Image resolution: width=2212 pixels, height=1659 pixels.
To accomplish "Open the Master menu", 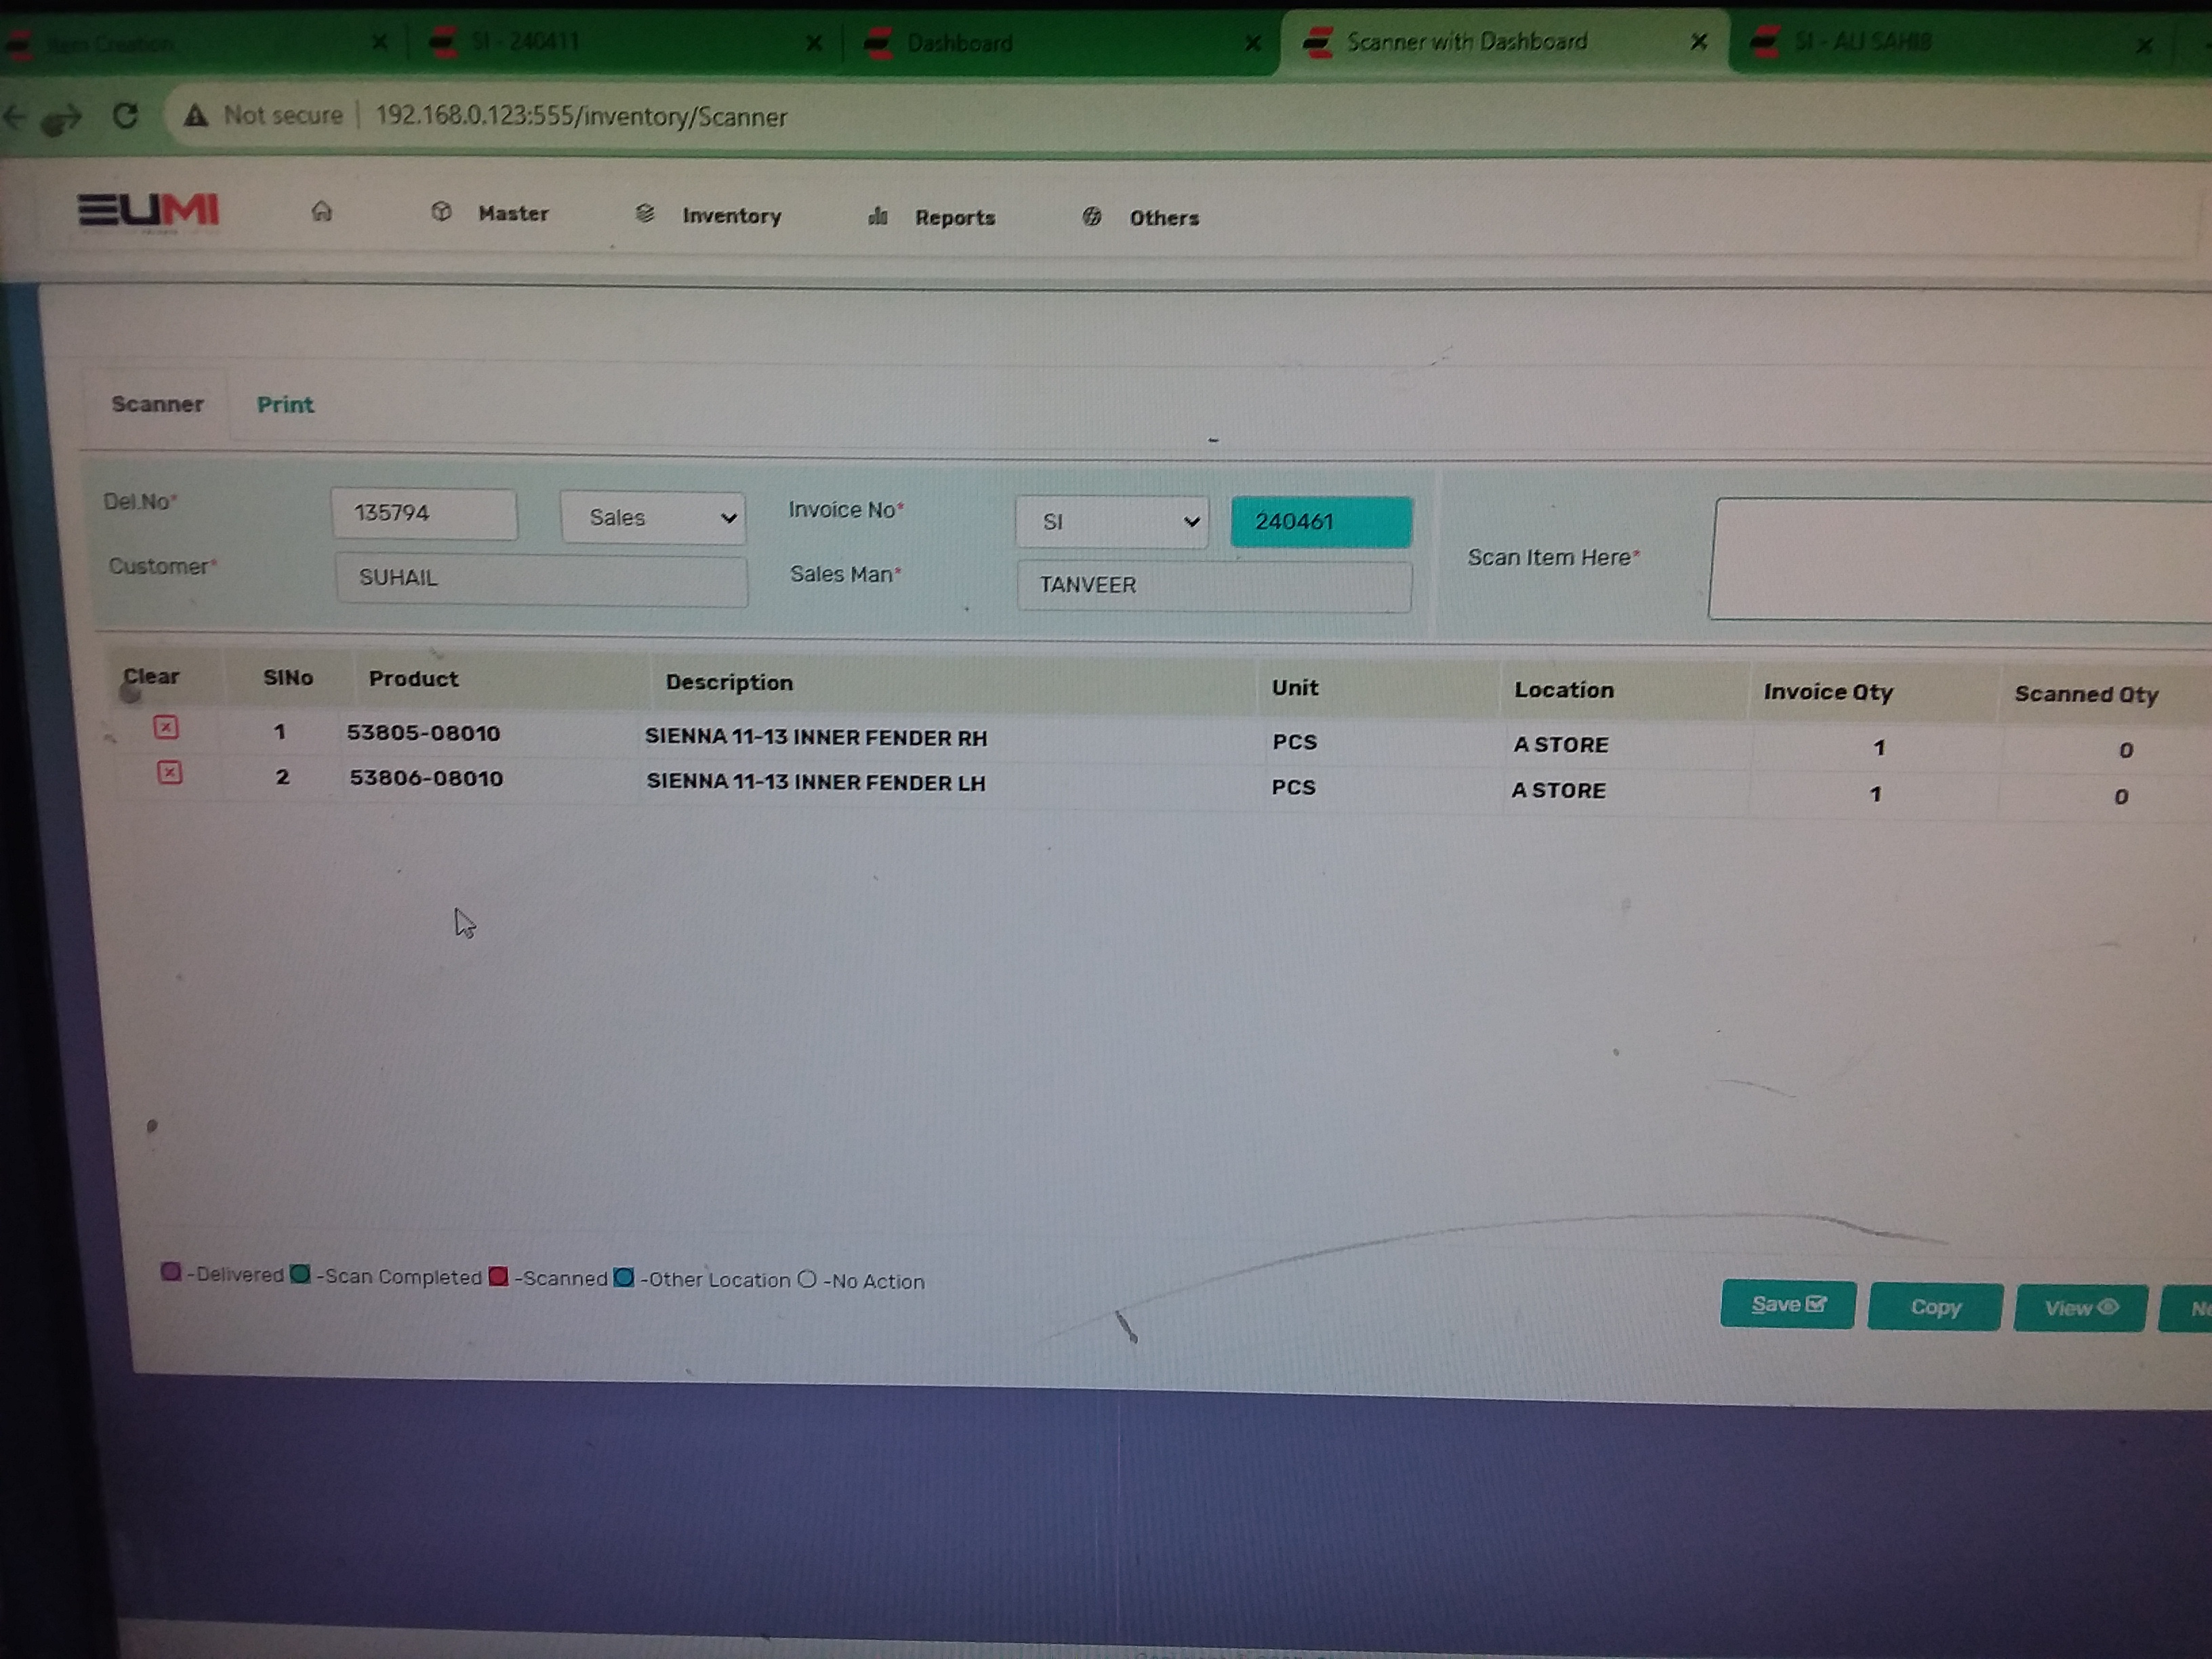I will click(513, 213).
